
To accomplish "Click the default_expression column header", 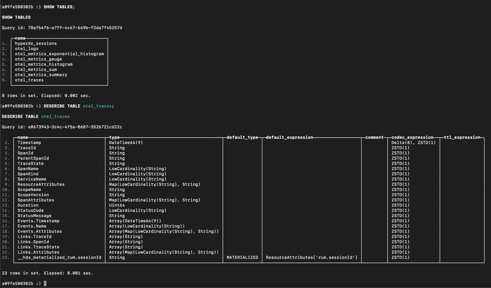I will pos(290,137).
